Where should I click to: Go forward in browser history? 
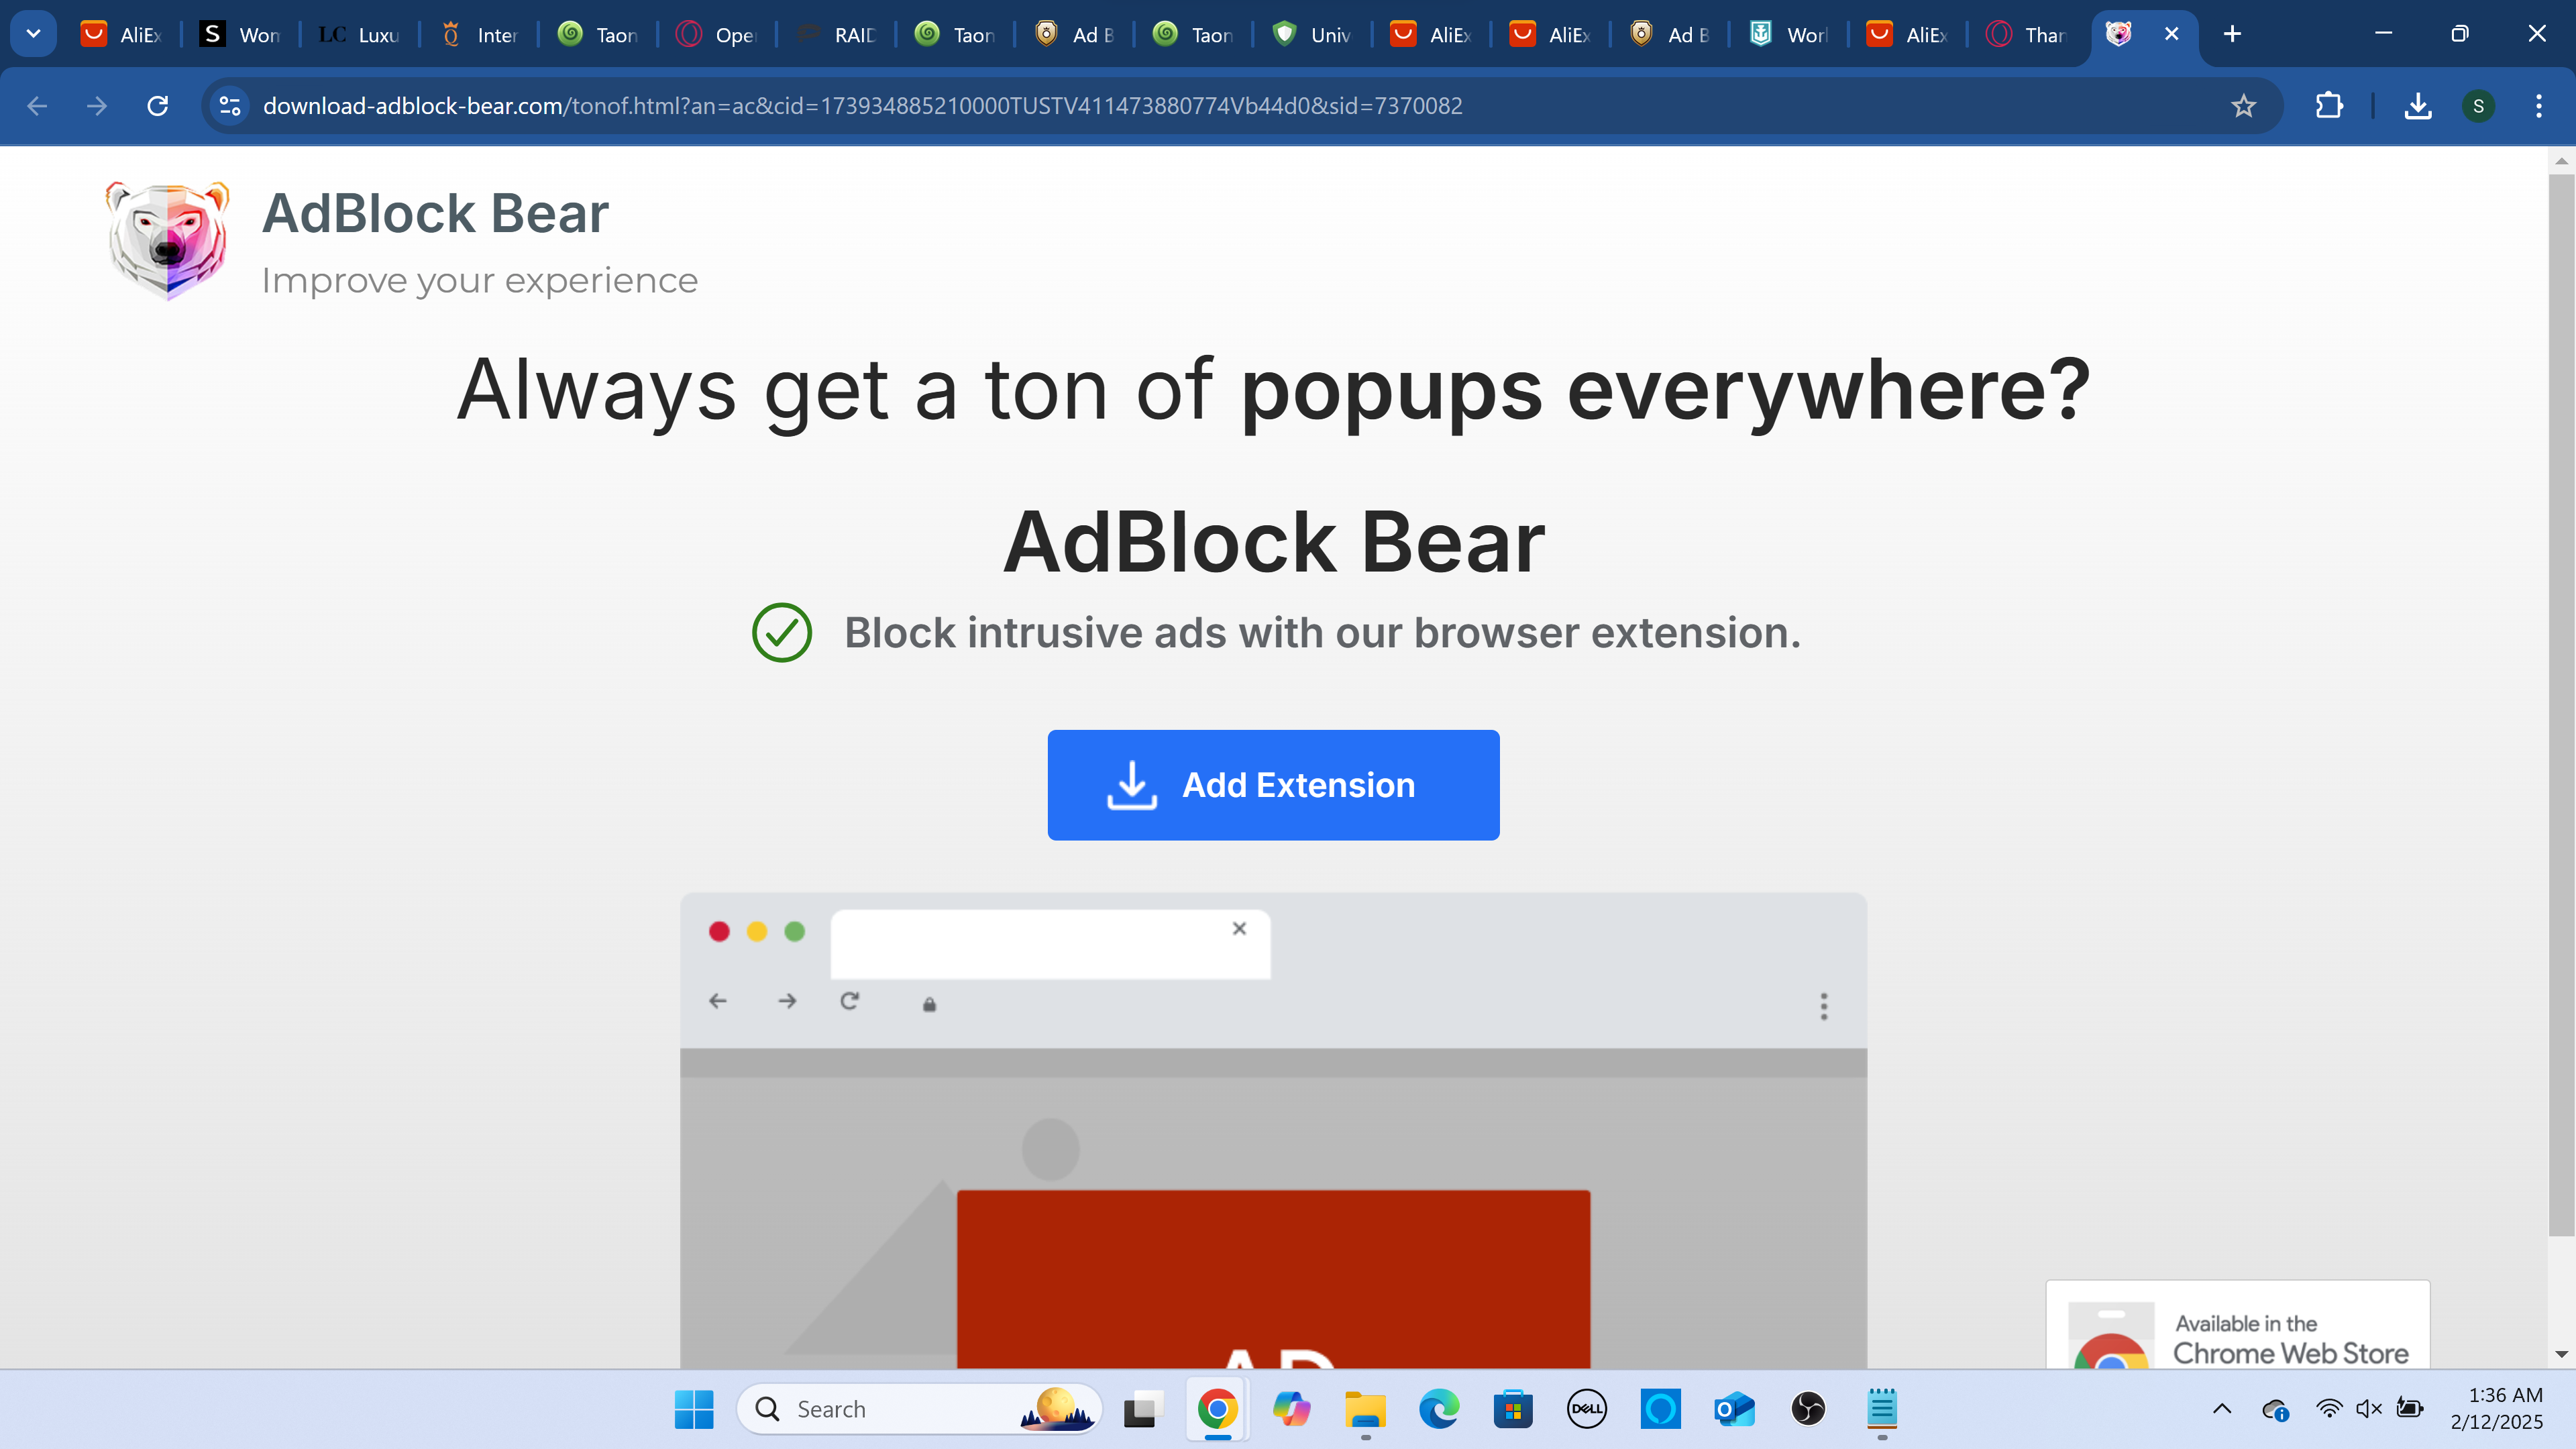click(x=97, y=106)
